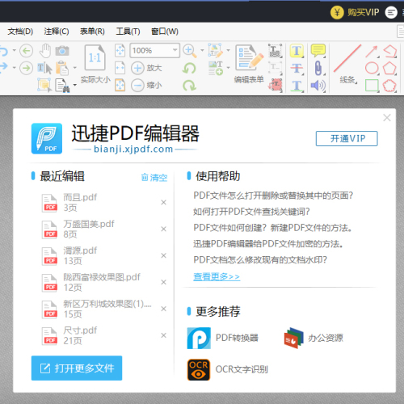This screenshot has height=404, width=404.
Task: Select the strikethrough text tool
Action: click(297, 68)
